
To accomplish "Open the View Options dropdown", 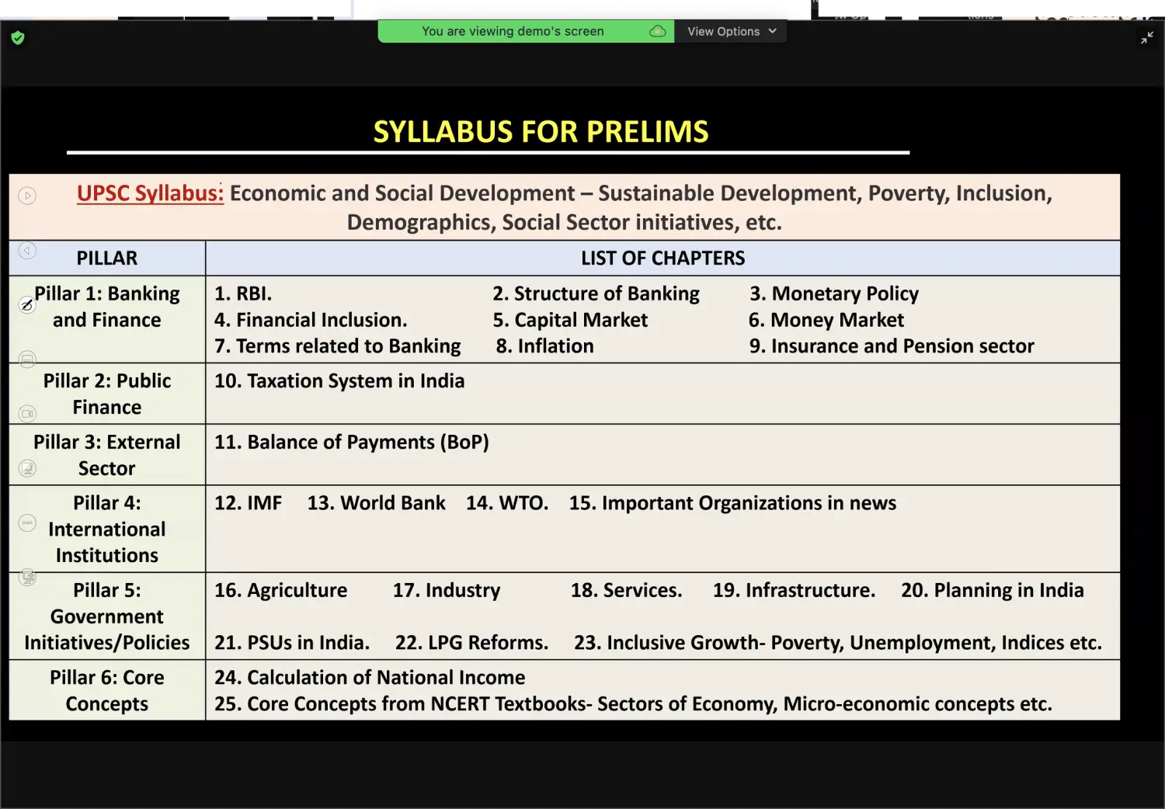I will tap(731, 31).
